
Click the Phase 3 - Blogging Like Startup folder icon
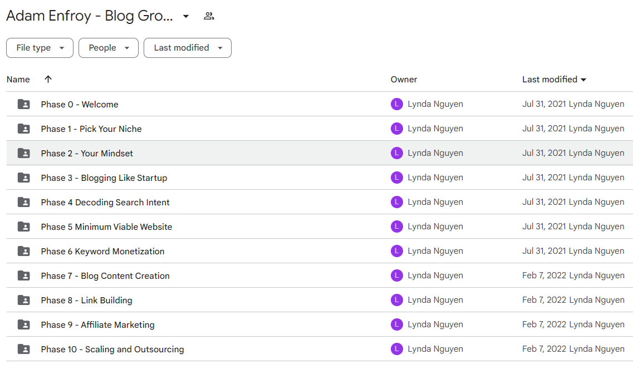click(24, 178)
